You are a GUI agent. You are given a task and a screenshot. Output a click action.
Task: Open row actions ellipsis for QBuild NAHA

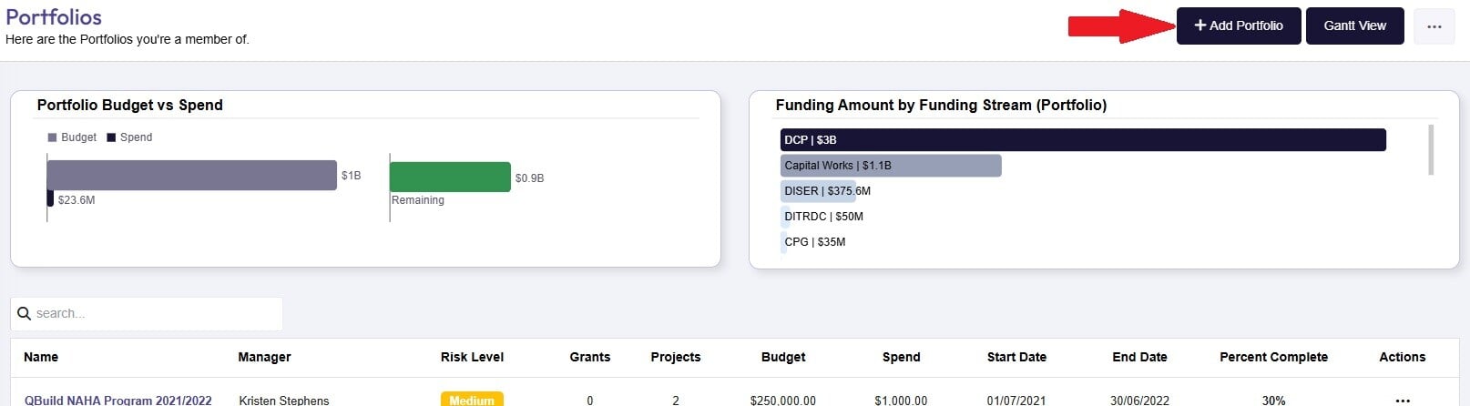tap(1402, 400)
